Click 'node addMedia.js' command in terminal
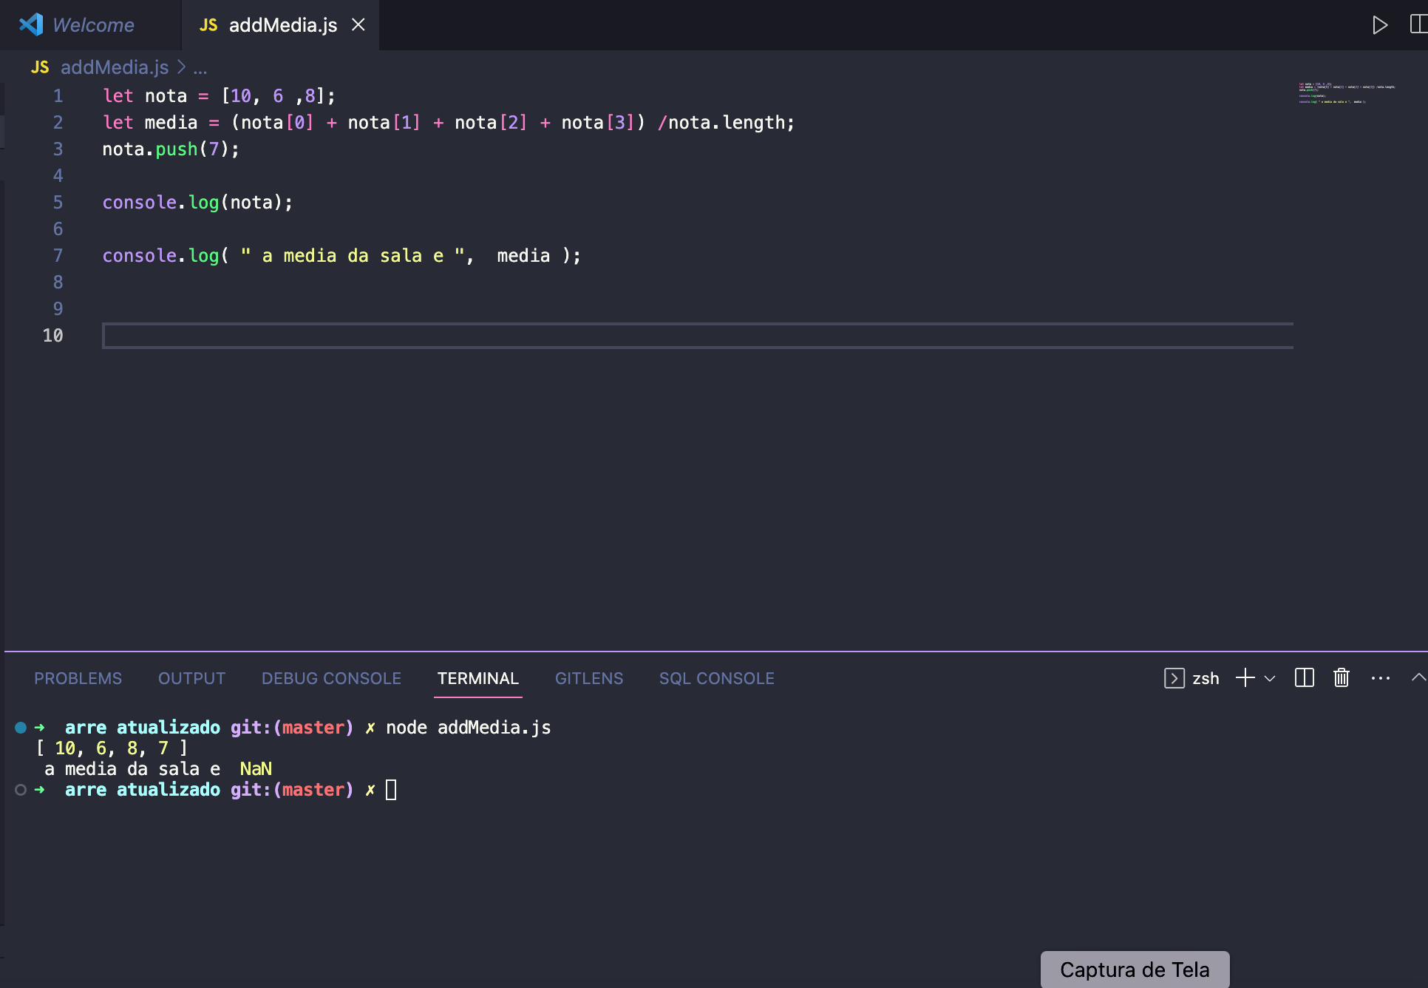Screen dimensions: 1428x988 click(469, 728)
